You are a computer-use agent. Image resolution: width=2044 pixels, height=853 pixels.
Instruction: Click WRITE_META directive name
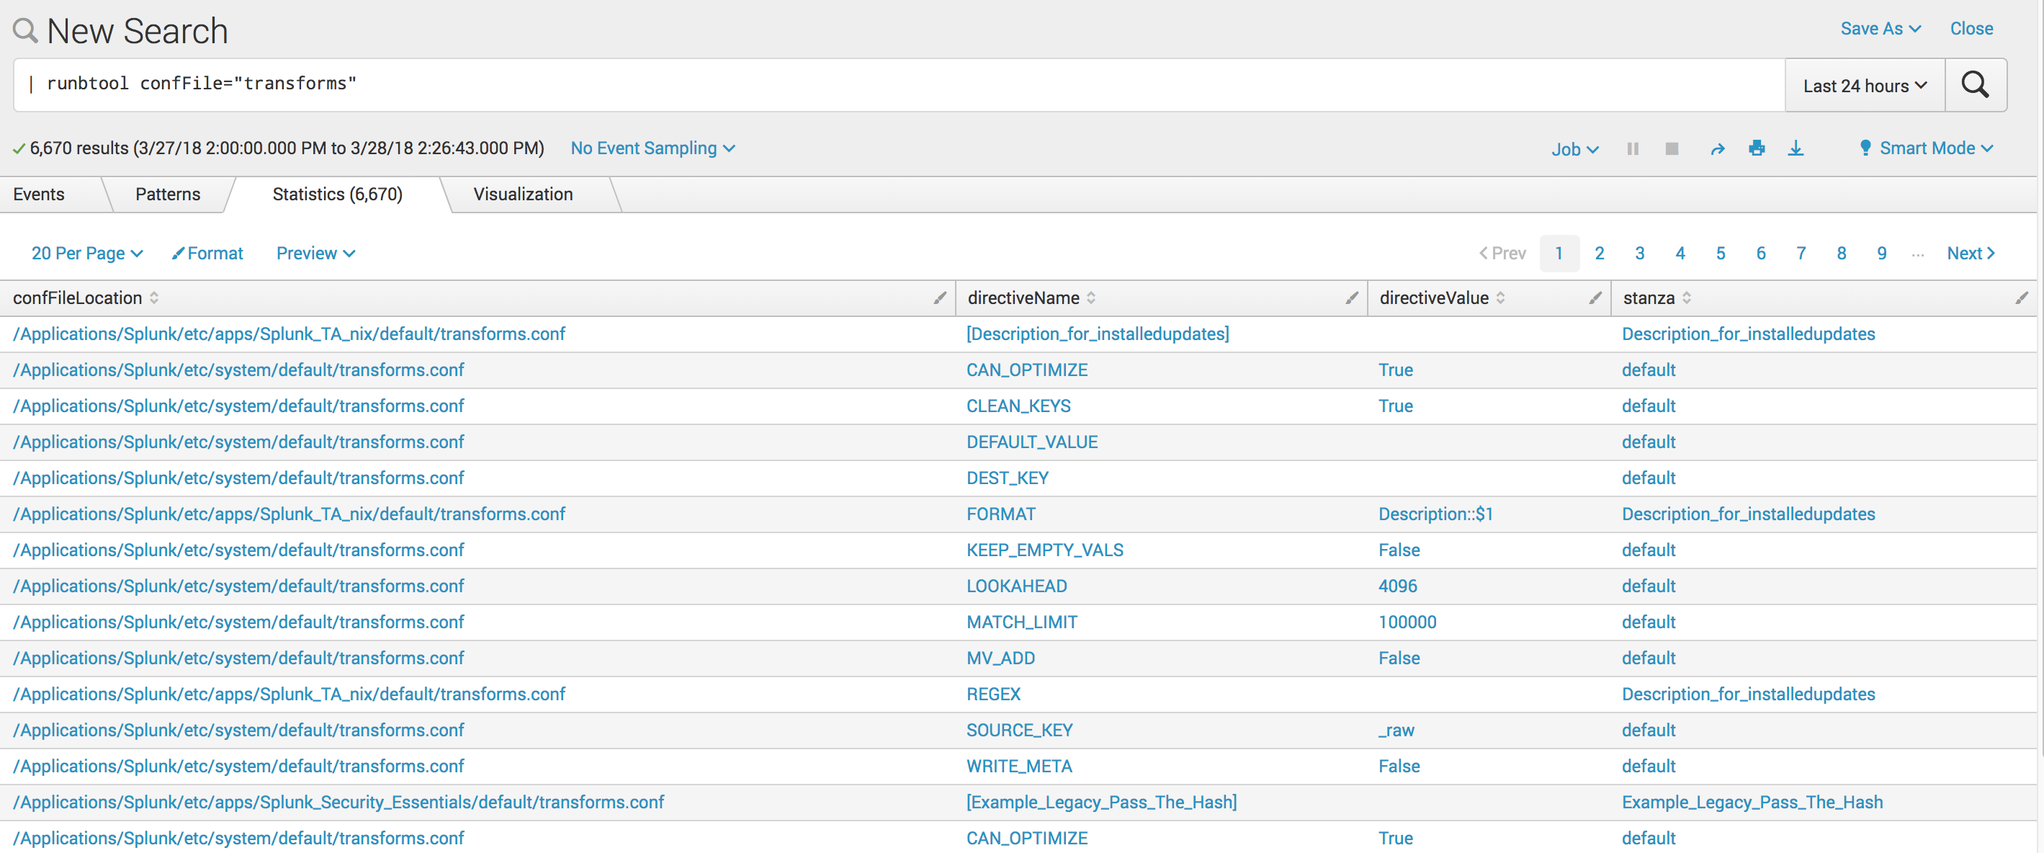pos(1019,767)
